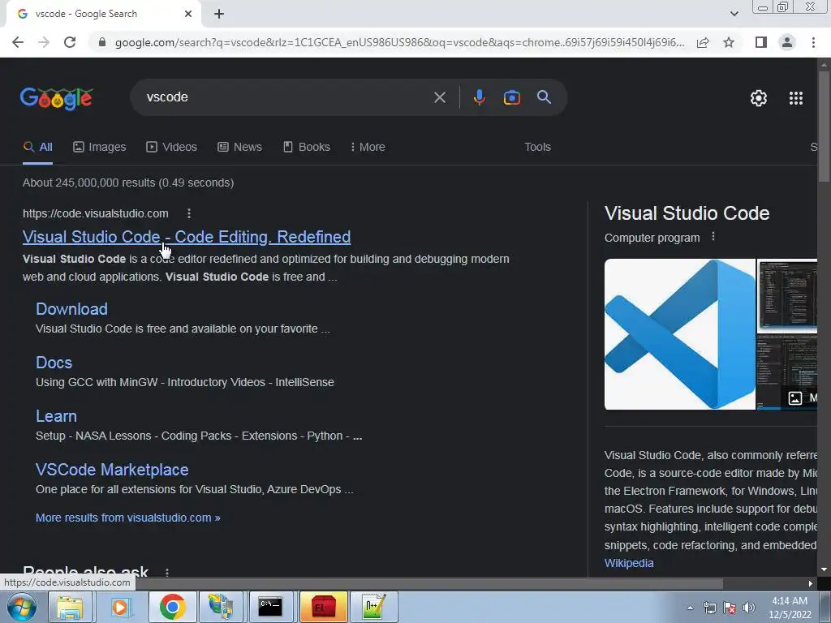
Task: Switch to Videos tab
Action: 172,148
